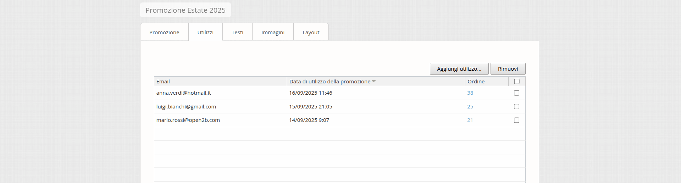Open the Testi tab

click(237, 33)
